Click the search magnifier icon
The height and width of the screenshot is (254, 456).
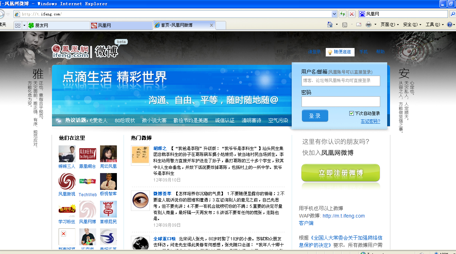pos(453,14)
